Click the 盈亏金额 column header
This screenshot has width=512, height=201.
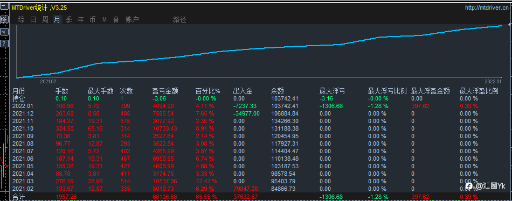click(165, 91)
